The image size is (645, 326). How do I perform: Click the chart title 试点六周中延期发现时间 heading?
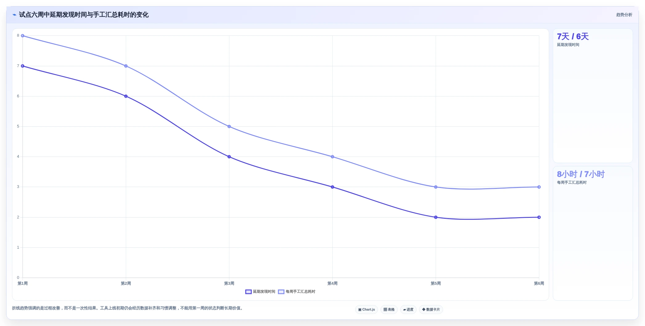[84, 15]
